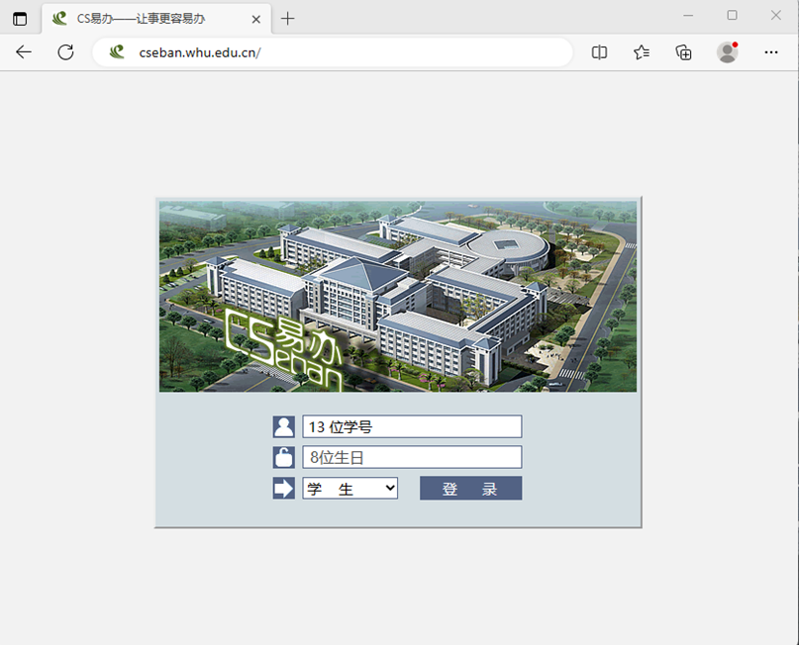This screenshot has height=645, width=799.
Task: Open the Settings and more ellipsis menu
Action: [x=771, y=52]
